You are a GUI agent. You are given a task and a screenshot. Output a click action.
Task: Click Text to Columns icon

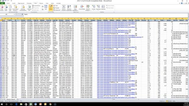[x=64, y=8]
